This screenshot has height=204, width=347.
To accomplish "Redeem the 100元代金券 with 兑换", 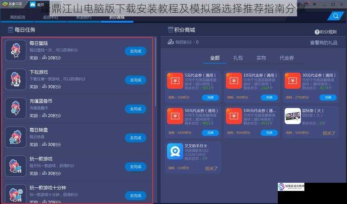I will click(x=269, y=133).
